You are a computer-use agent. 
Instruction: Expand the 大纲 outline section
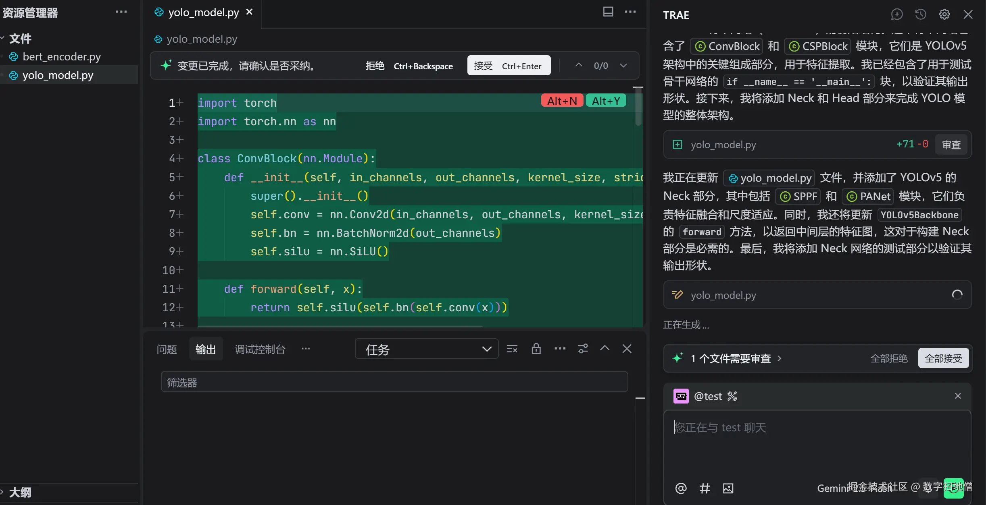19,492
